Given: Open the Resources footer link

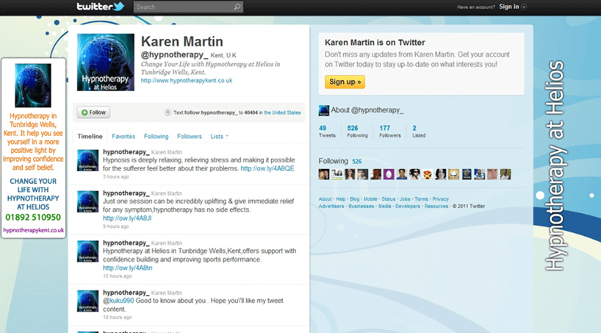Looking at the screenshot, I should tap(436, 207).
